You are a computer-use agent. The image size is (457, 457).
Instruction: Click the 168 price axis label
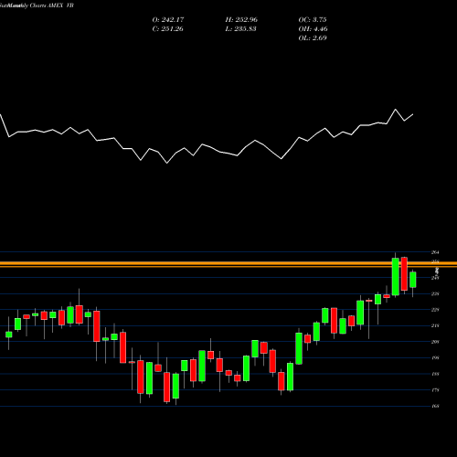pyautogui.click(x=435, y=406)
